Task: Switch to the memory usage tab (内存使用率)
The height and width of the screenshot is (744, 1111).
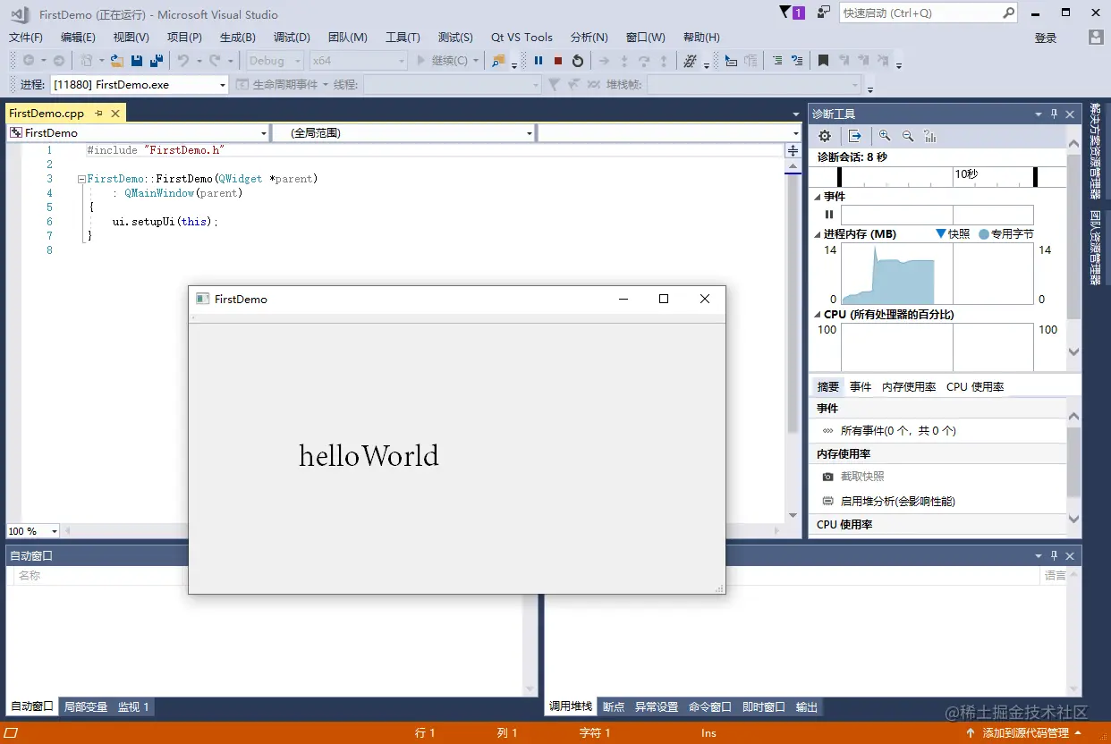Action: coord(909,386)
